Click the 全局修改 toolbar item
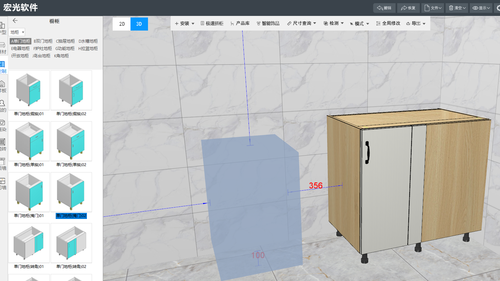The width and height of the screenshot is (500, 281). click(x=388, y=24)
